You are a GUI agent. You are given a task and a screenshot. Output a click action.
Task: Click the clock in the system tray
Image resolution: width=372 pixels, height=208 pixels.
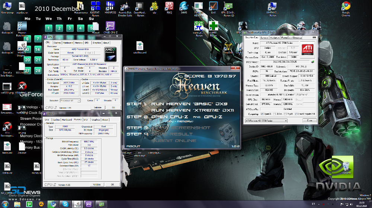[362, 204]
